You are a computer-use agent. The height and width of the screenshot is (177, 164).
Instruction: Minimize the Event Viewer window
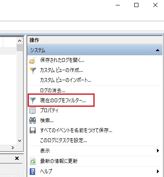coord(118,5)
